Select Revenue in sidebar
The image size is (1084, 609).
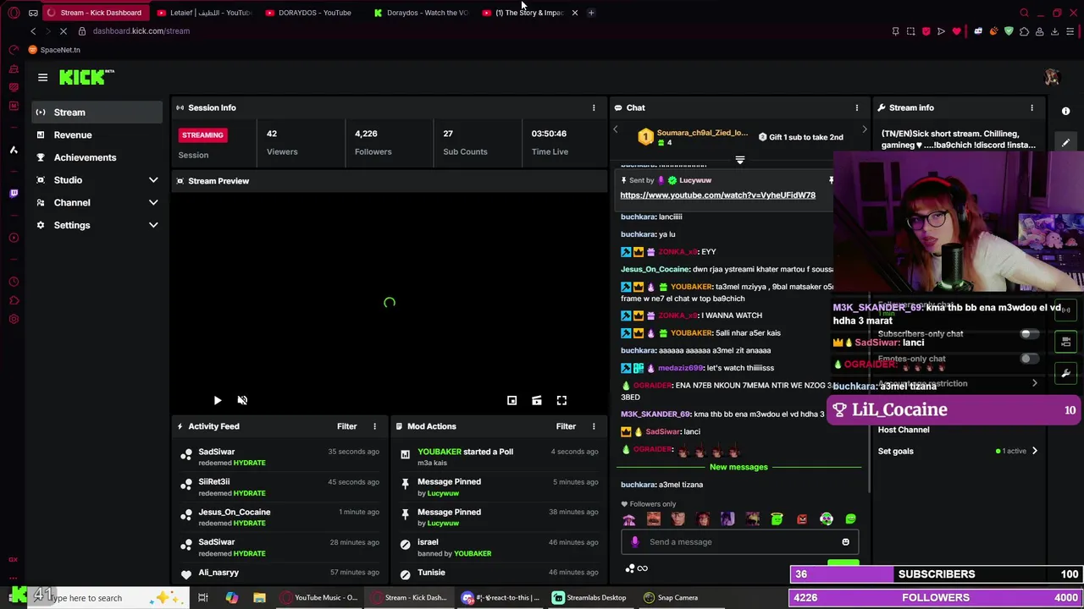click(x=97, y=134)
